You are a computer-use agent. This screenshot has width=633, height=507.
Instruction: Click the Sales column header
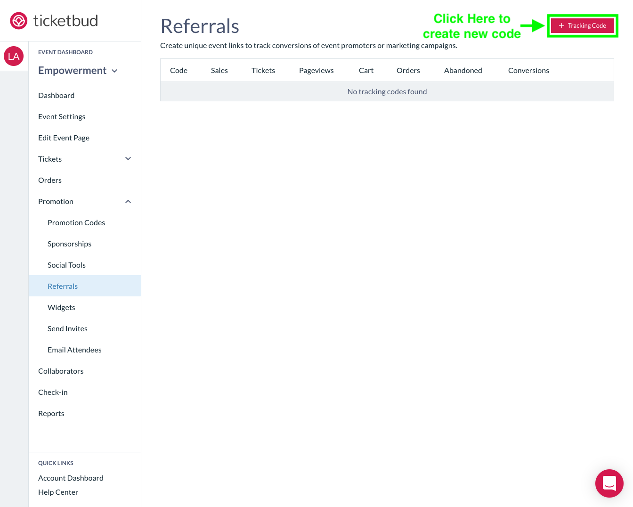coord(219,70)
